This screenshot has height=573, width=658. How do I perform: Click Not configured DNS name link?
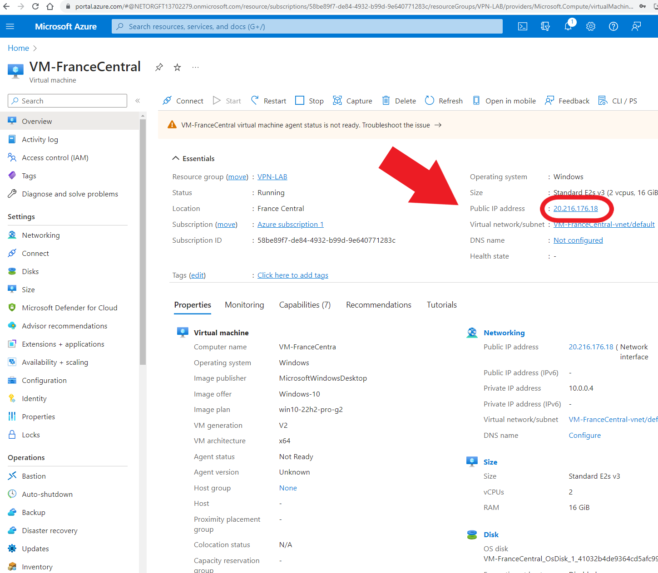578,240
